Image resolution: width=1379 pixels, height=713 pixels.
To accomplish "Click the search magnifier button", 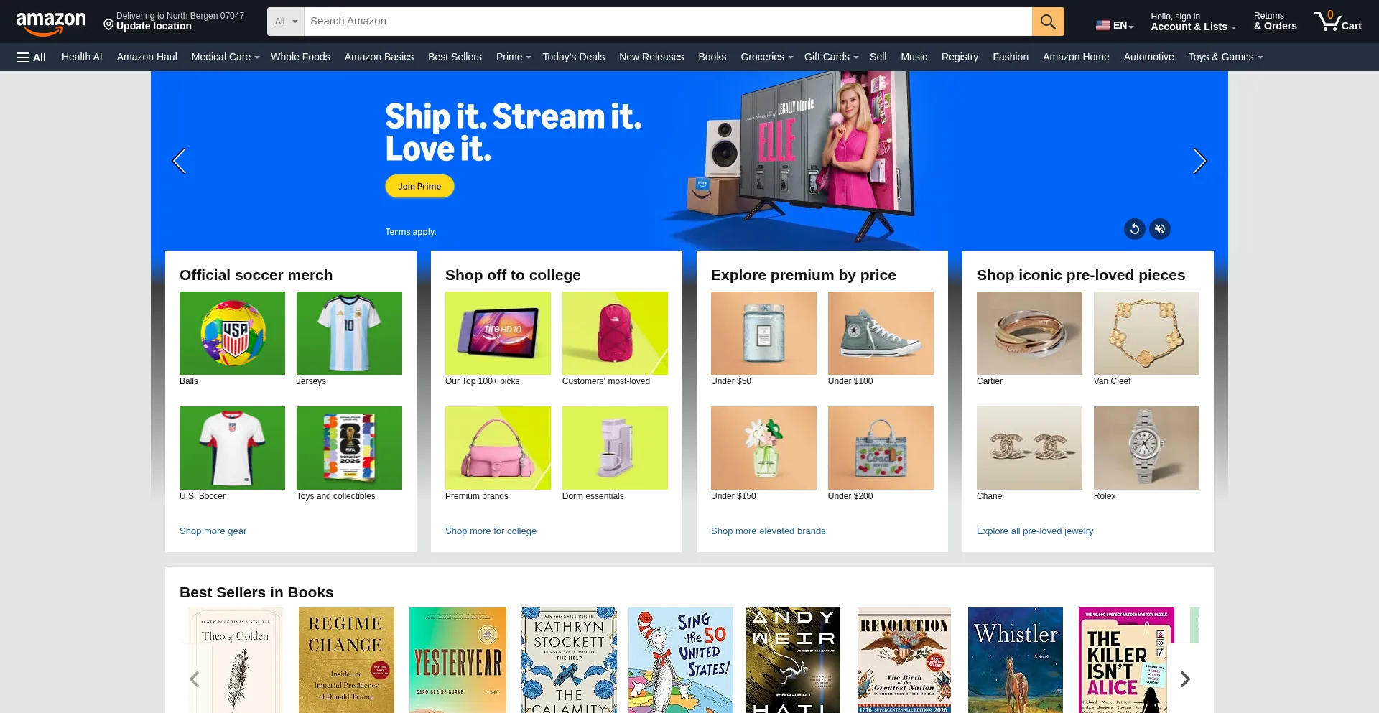I will 1048,22.
